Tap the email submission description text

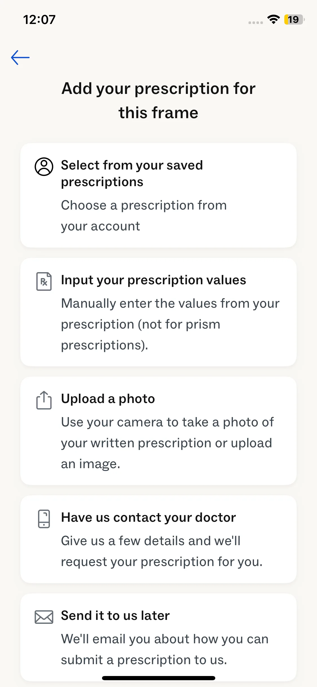(165, 649)
